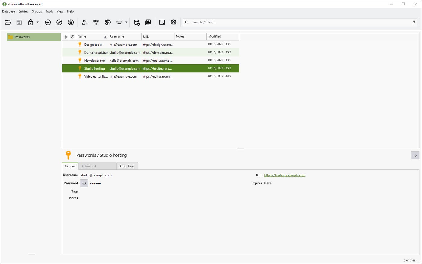Click the Save database floppy icon
The height and width of the screenshot is (264, 422).
coord(19,22)
